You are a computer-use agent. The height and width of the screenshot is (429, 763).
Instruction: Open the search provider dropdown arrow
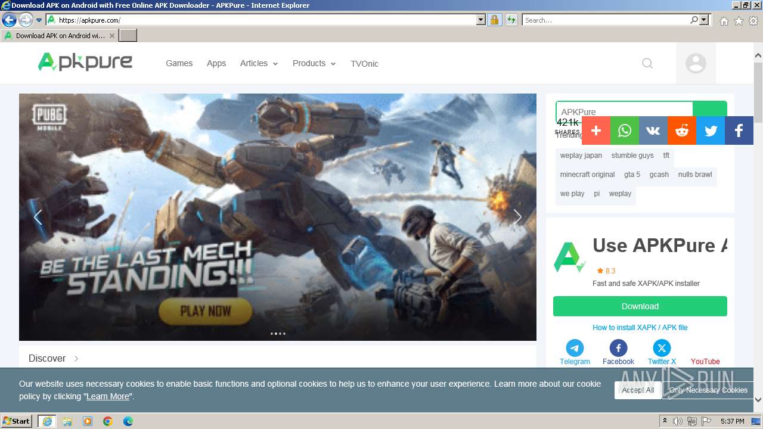pos(705,20)
